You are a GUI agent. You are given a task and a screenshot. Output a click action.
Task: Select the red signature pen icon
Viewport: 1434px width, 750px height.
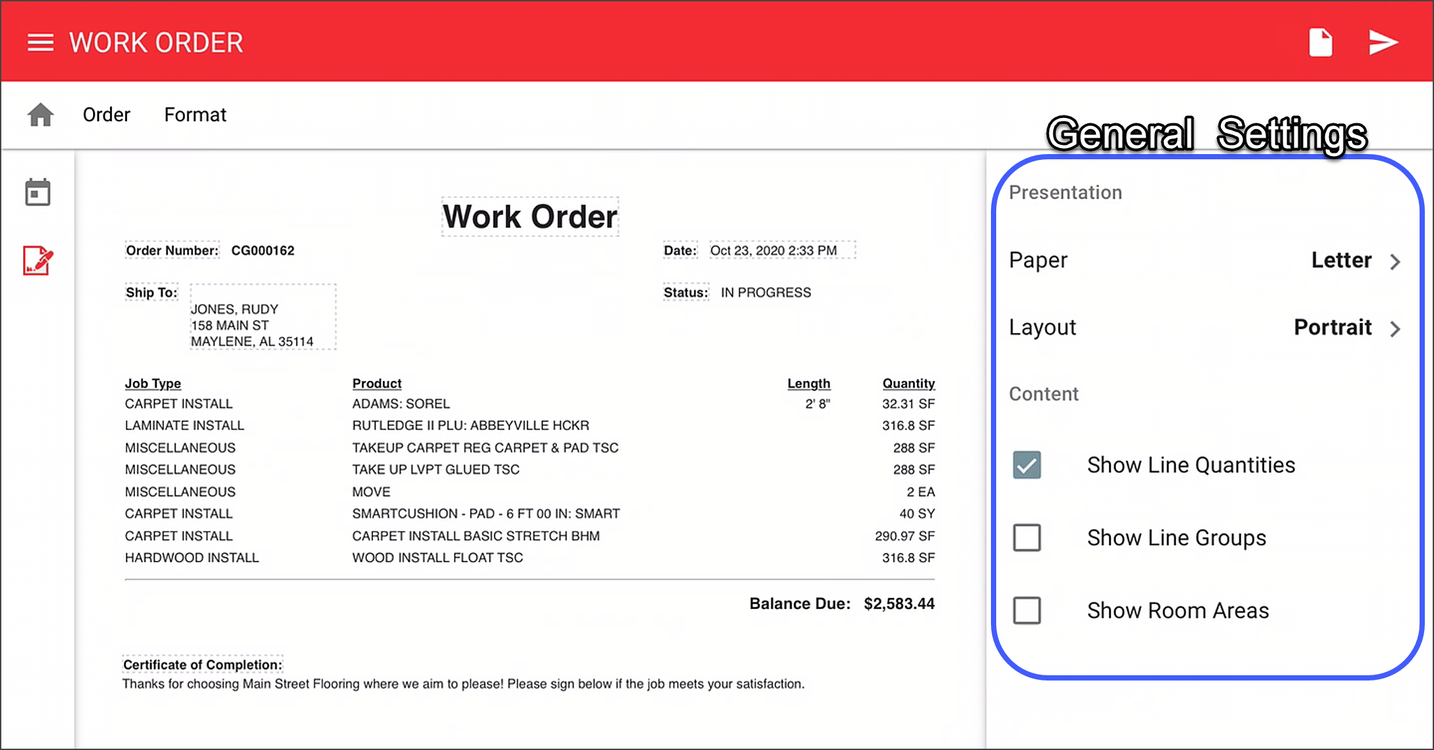(x=37, y=261)
